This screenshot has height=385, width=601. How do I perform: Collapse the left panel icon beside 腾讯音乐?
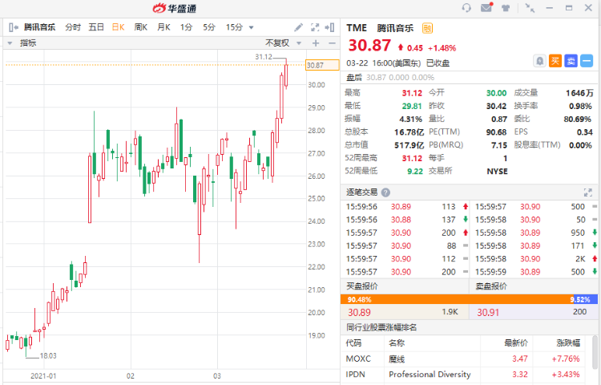coord(14,27)
